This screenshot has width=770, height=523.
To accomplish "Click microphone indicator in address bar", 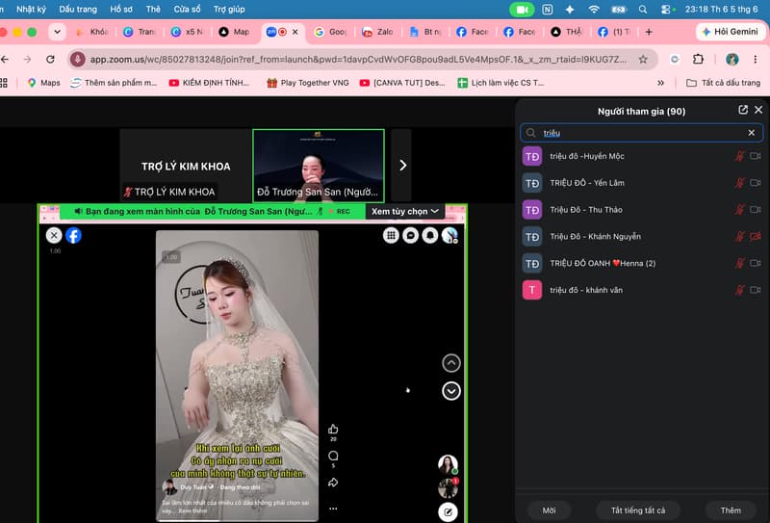I will click(77, 60).
